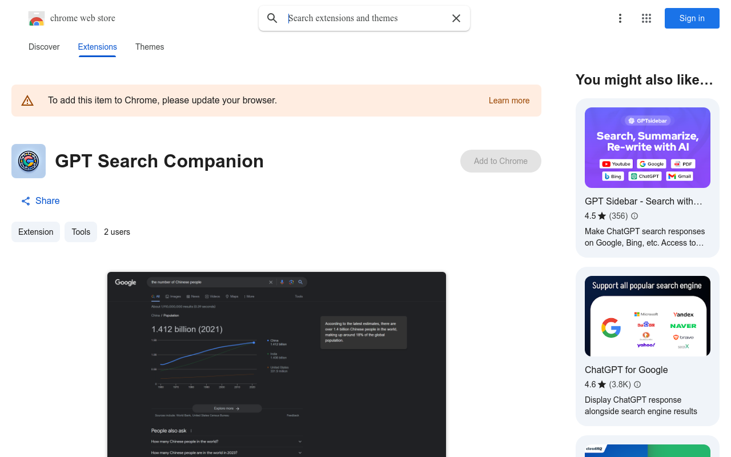This screenshot has height=457, width=731.
Task: Open the Google apps grid
Action: click(646, 18)
